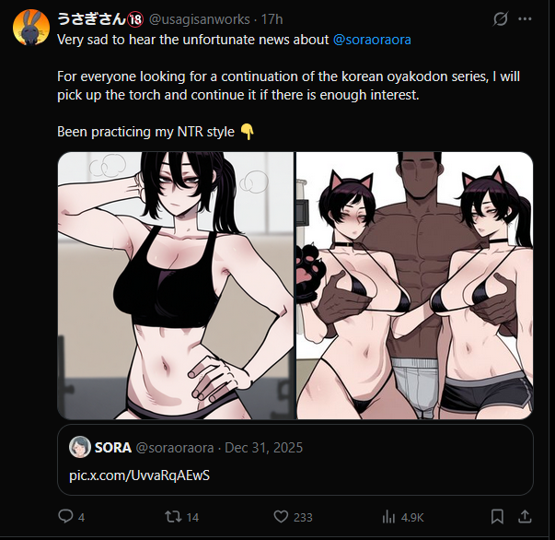555x540 pixels.
Task: Click the reply speech bubble icon
Action: pyautogui.click(x=65, y=516)
